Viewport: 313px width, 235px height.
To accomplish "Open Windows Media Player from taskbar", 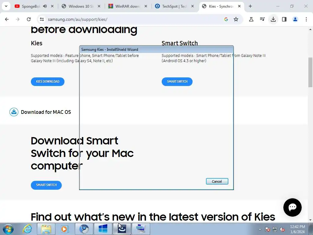I will [x=64, y=229].
